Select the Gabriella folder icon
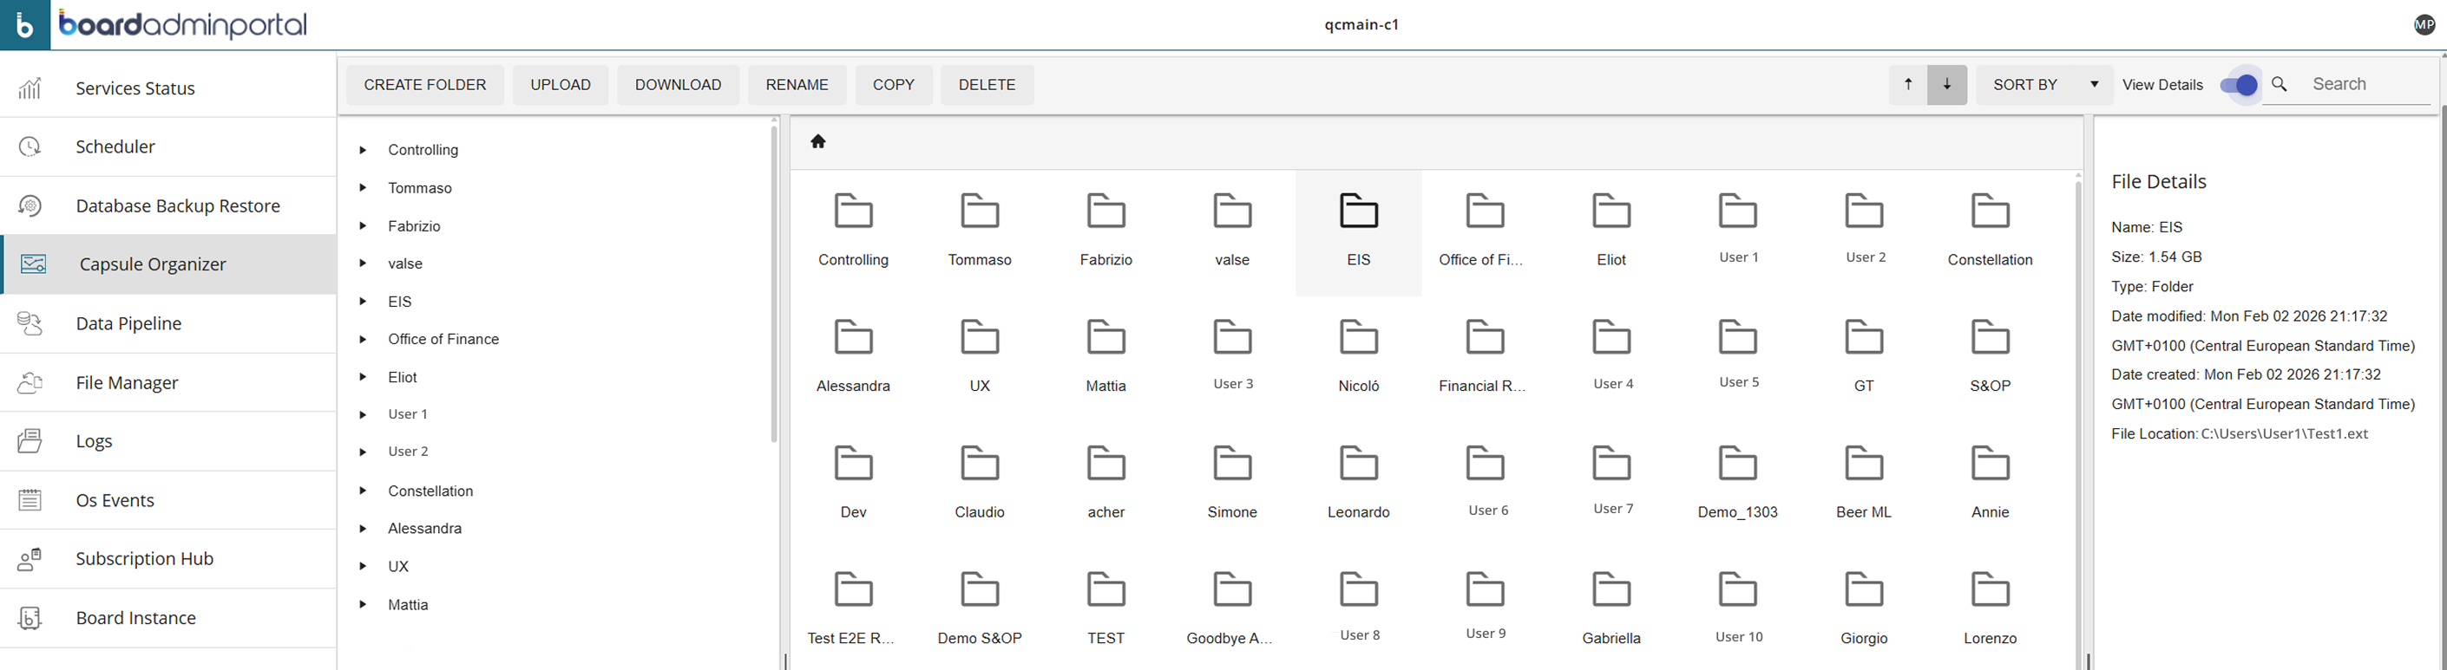The height and width of the screenshot is (670, 2447). (x=1611, y=589)
